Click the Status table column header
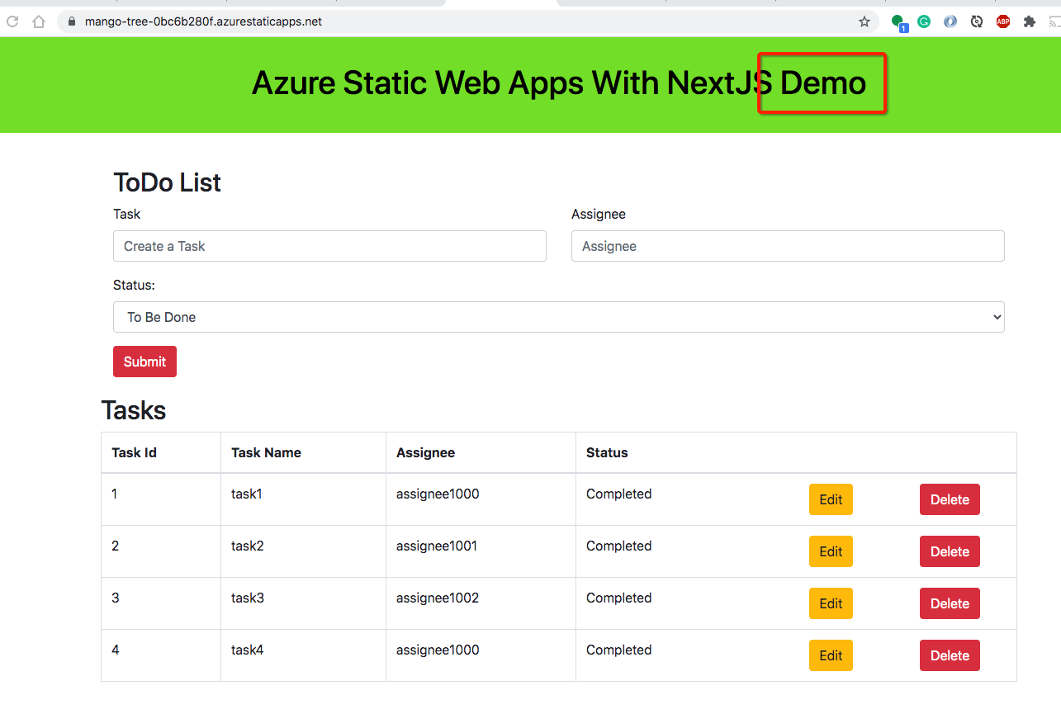The image size is (1061, 714). coord(607,452)
